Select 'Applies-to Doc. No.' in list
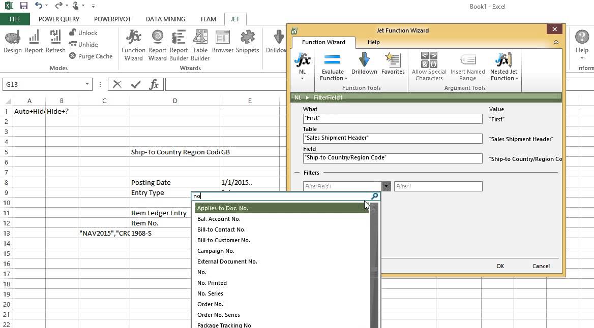This screenshot has width=594, height=328. (x=282, y=208)
